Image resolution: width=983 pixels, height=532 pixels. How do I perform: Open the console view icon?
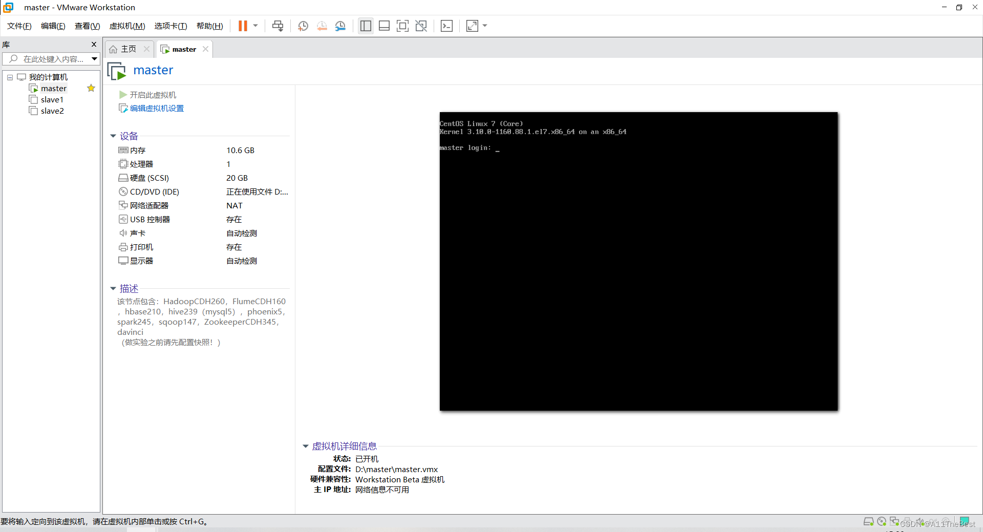446,26
